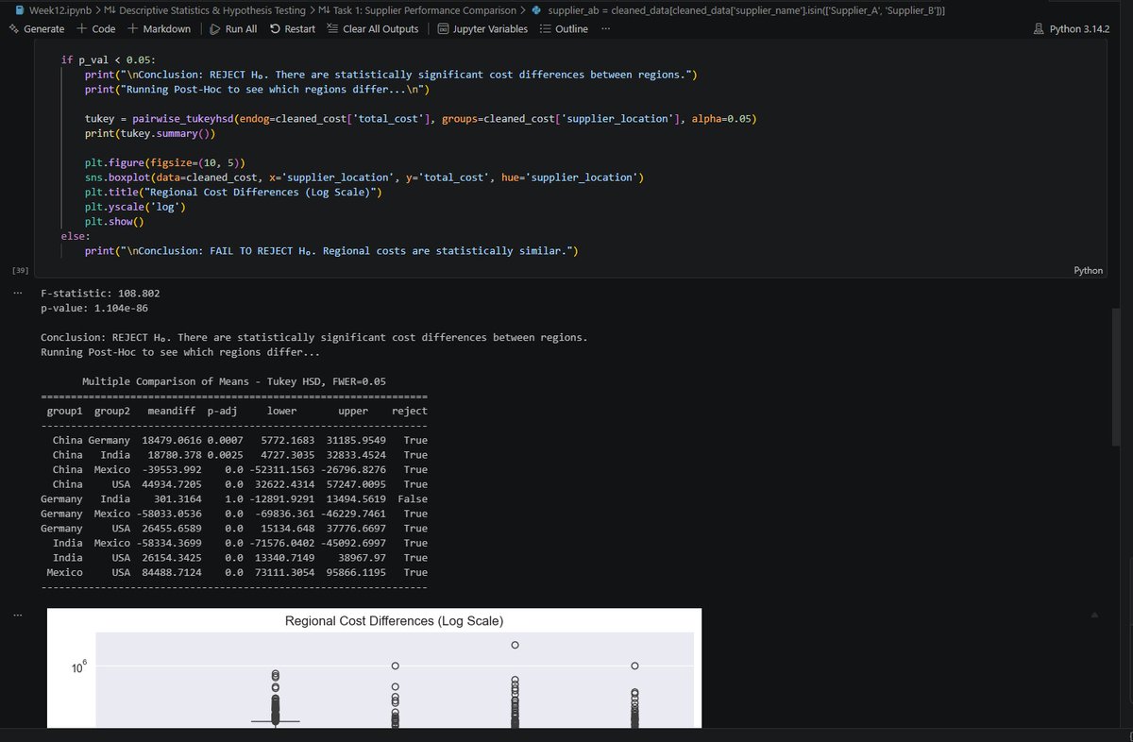Click the 'Multiple Comparison of Means' table heading
Viewport: 1133px width, 742px height.
click(234, 381)
